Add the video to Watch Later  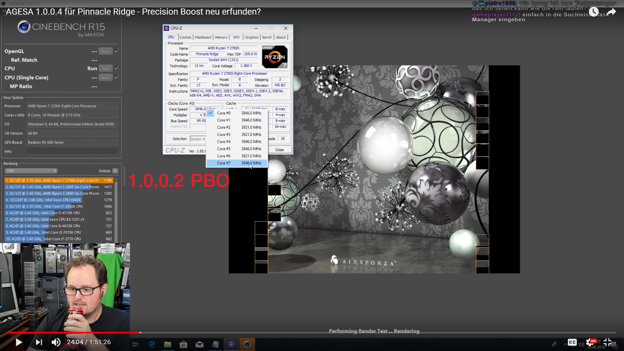(593, 12)
